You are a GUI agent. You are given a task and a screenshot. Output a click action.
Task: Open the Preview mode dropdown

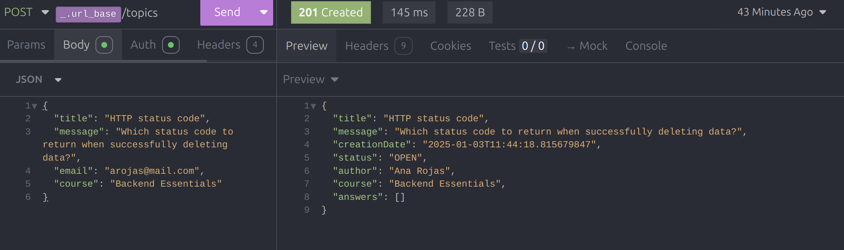(x=311, y=79)
